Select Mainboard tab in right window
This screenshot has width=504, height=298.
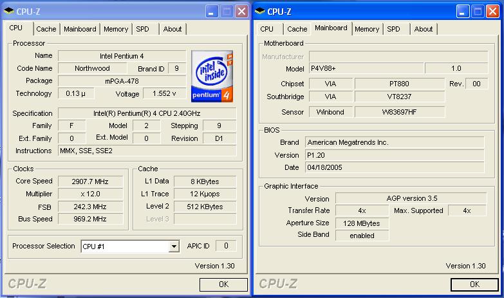tap(331, 28)
